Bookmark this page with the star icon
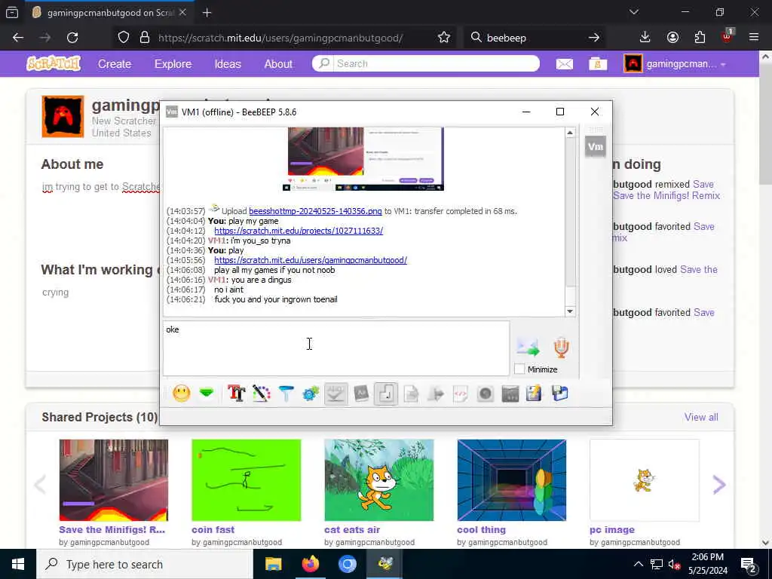 pyautogui.click(x=443, y=38)
